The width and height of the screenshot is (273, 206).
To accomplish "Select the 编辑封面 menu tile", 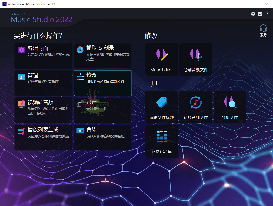I will coord(43,56).
